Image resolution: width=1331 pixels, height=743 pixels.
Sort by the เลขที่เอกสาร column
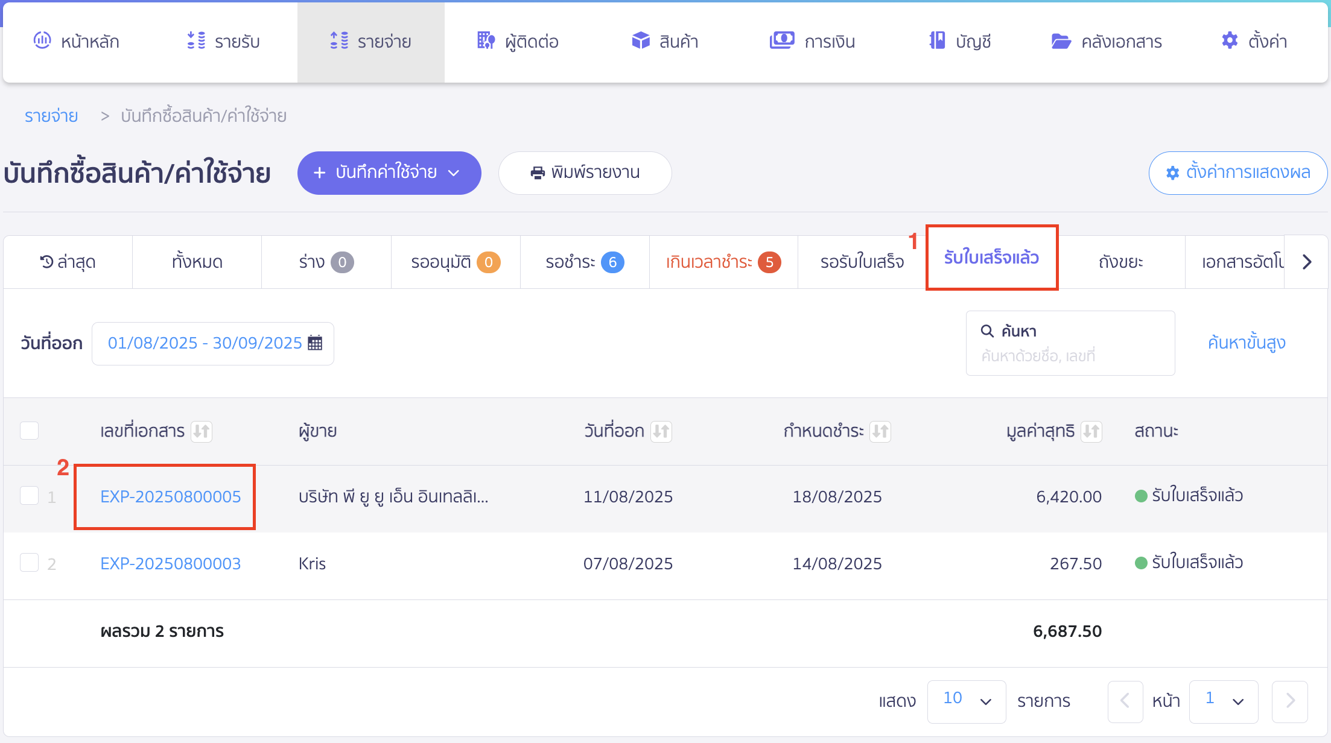pos(203,431)
